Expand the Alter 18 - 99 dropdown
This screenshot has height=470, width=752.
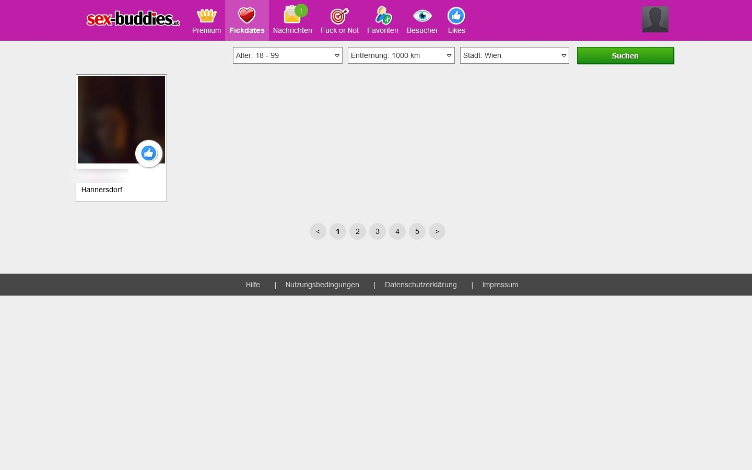tap(287, 55)
